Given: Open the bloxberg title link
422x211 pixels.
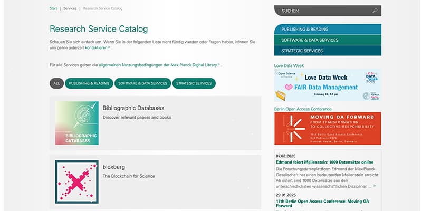Looking at the screenshot, I should tap(114, 167).
